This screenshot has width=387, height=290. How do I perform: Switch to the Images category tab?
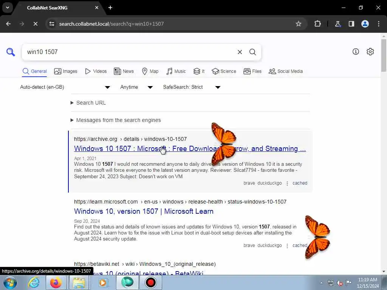tap(66, 71)
